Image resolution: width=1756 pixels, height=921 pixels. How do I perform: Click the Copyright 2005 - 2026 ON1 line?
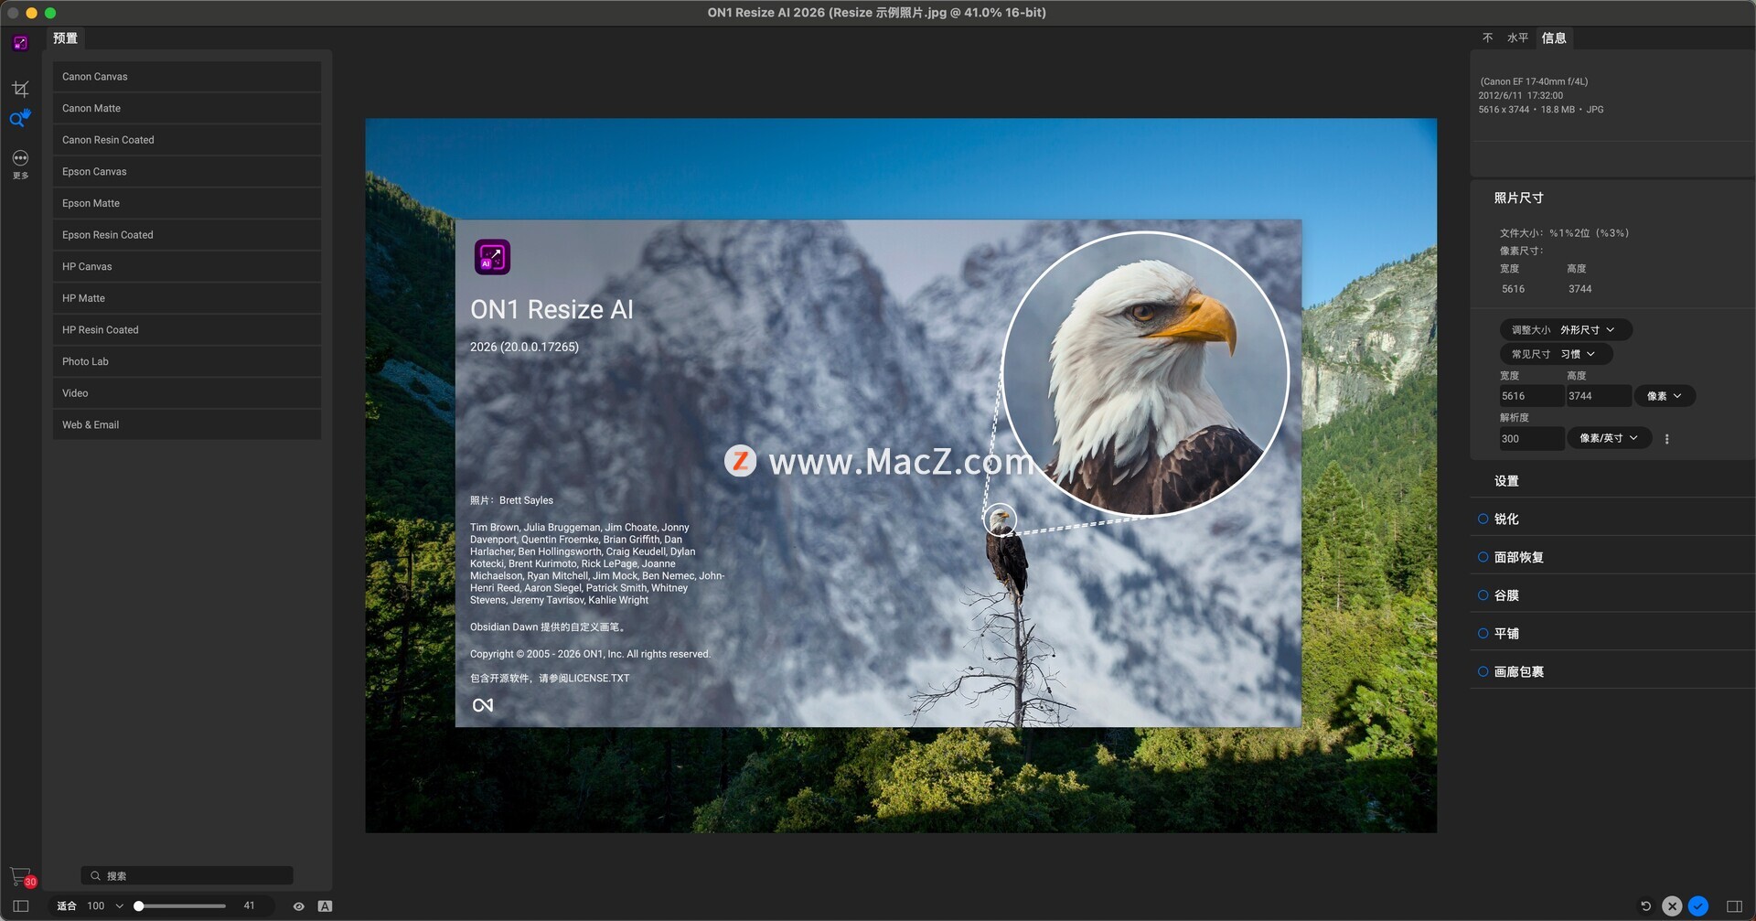pos(590,654)
